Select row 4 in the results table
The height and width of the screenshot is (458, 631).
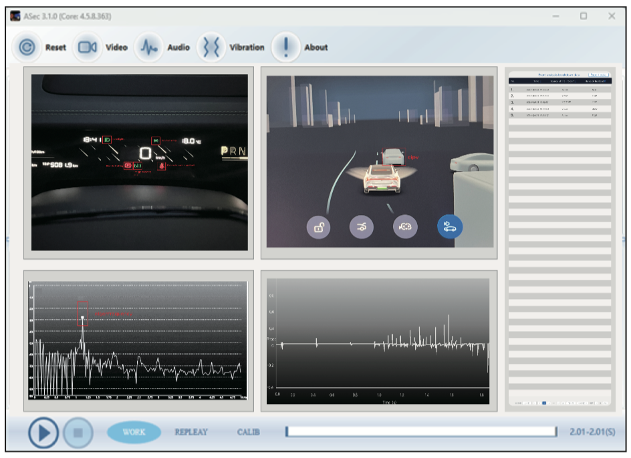pos(559,109)
